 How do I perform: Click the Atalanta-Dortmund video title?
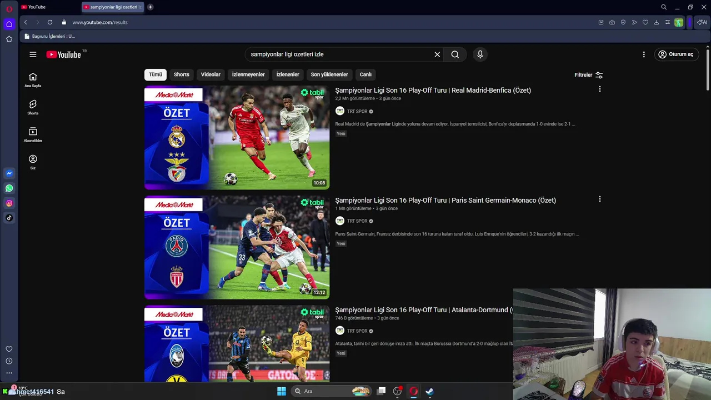point(424,310)
